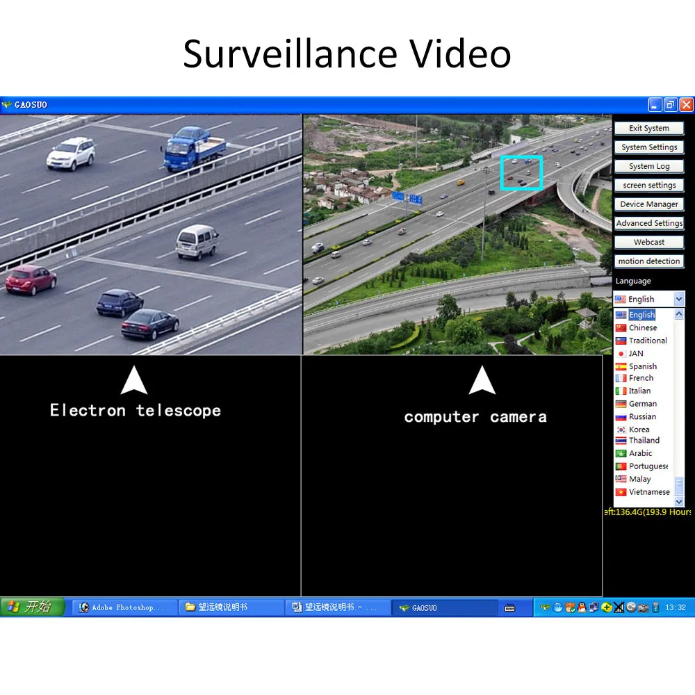Click the disk space left status text
This screenshot has height=695, width=695.
648,512
